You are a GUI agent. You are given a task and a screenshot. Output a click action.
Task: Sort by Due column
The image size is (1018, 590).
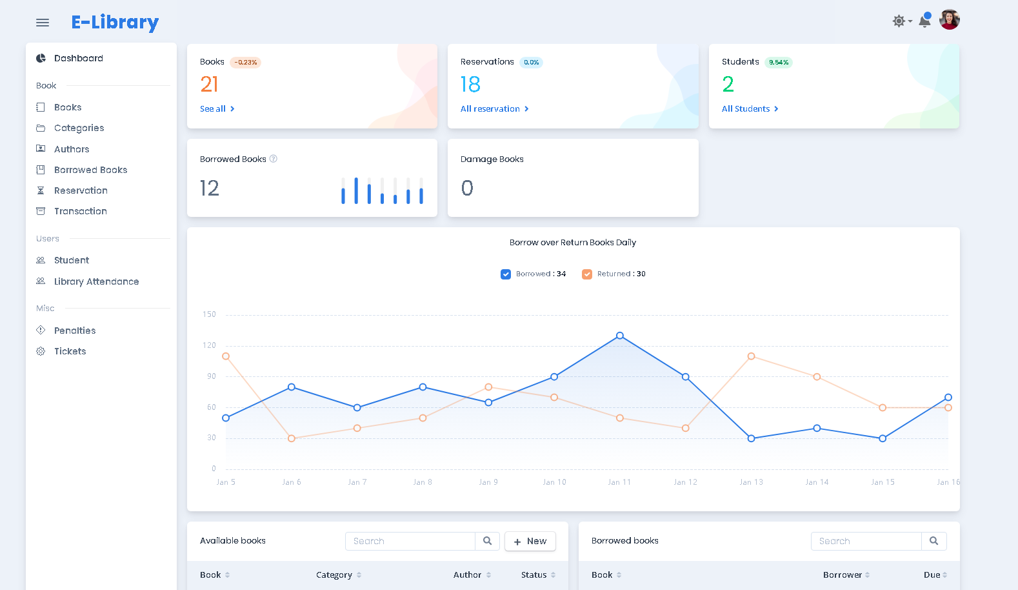[x=935, y=575]
